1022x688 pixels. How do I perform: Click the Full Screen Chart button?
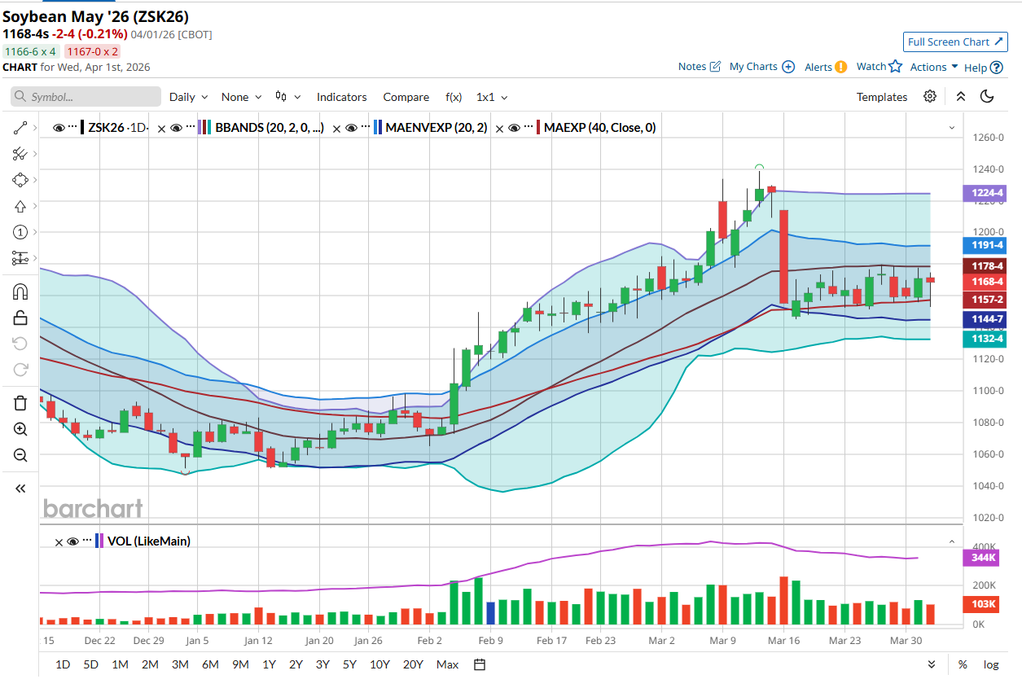click(x=955, y=42)
